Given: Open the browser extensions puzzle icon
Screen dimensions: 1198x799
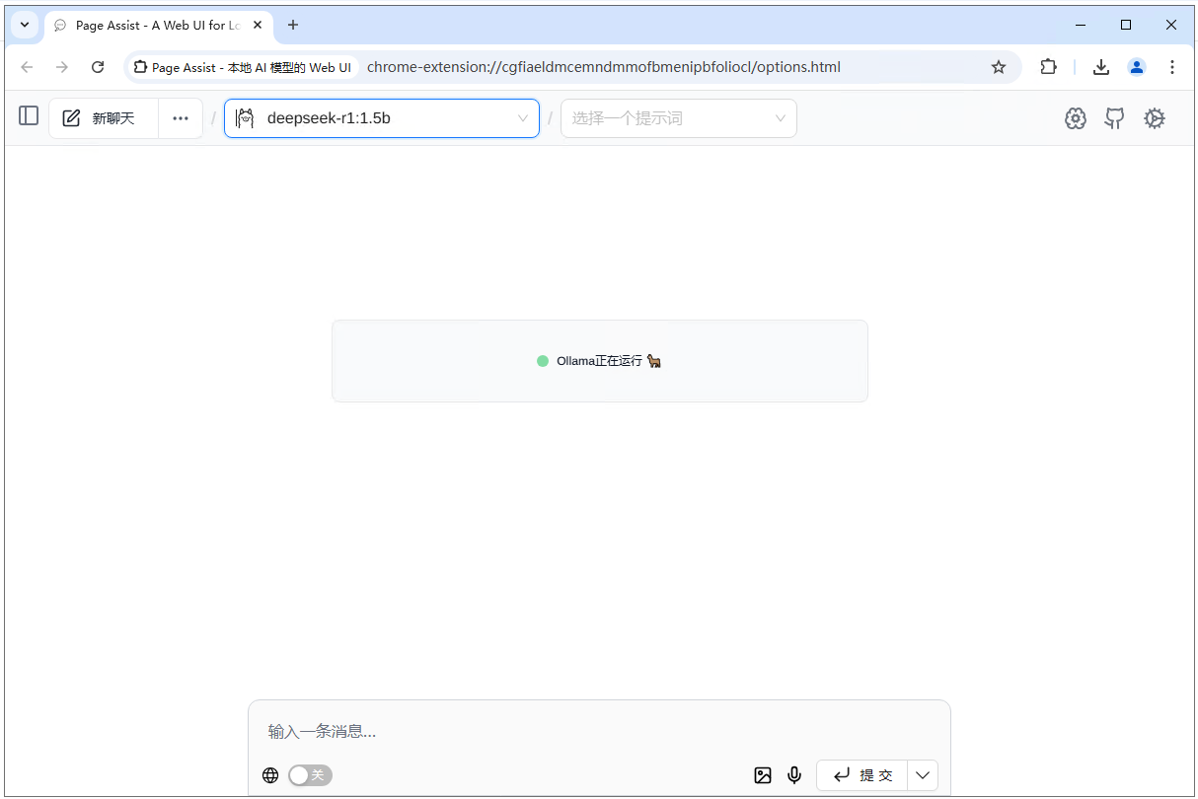Looking at the screenshot, I should click(1048, 67).
